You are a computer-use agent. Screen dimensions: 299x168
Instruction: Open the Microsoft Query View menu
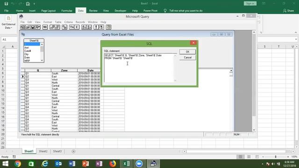[x=37, y=22]
